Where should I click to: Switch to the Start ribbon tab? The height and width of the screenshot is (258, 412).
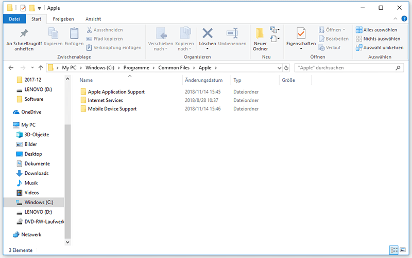point(36,19)
